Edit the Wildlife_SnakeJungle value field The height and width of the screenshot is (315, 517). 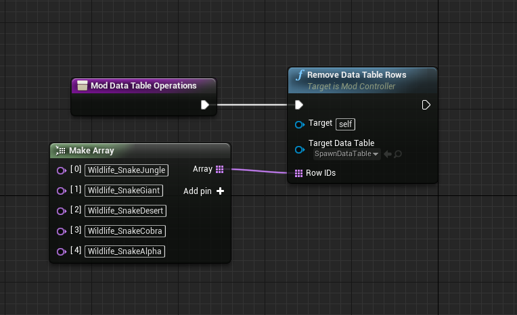[127, 170]
